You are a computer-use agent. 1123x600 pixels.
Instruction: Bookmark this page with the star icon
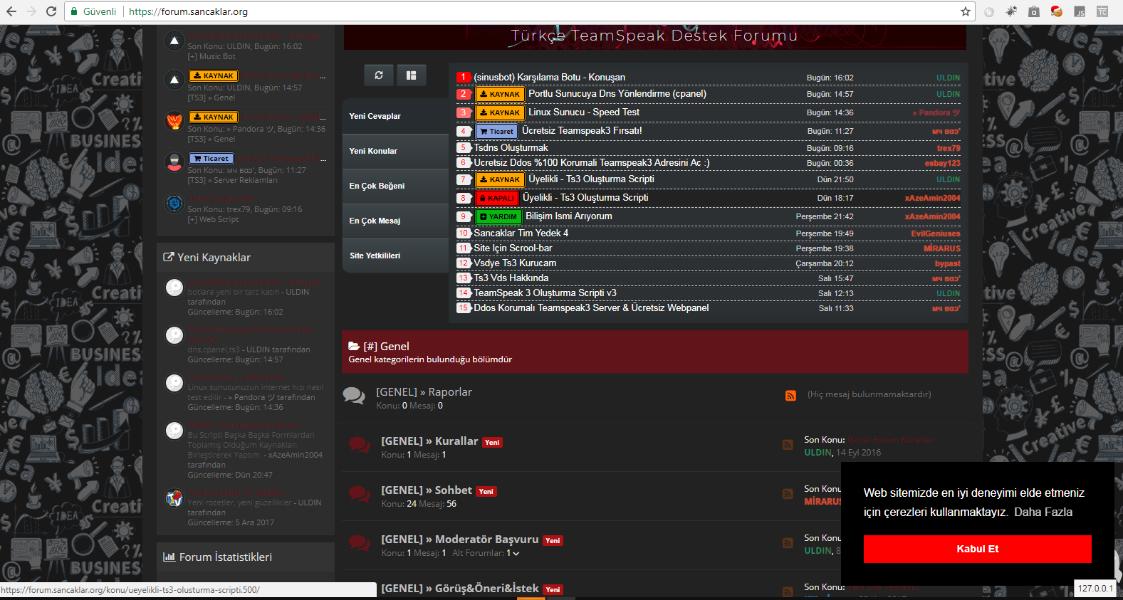coord(966,11)
